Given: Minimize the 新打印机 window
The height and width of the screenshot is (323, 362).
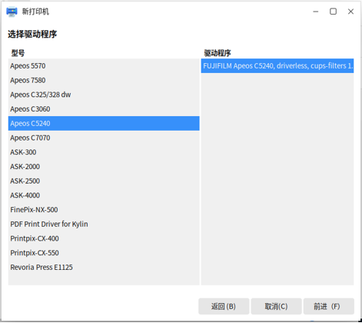Looking at the screenshot, I should (x=316, y=12).
